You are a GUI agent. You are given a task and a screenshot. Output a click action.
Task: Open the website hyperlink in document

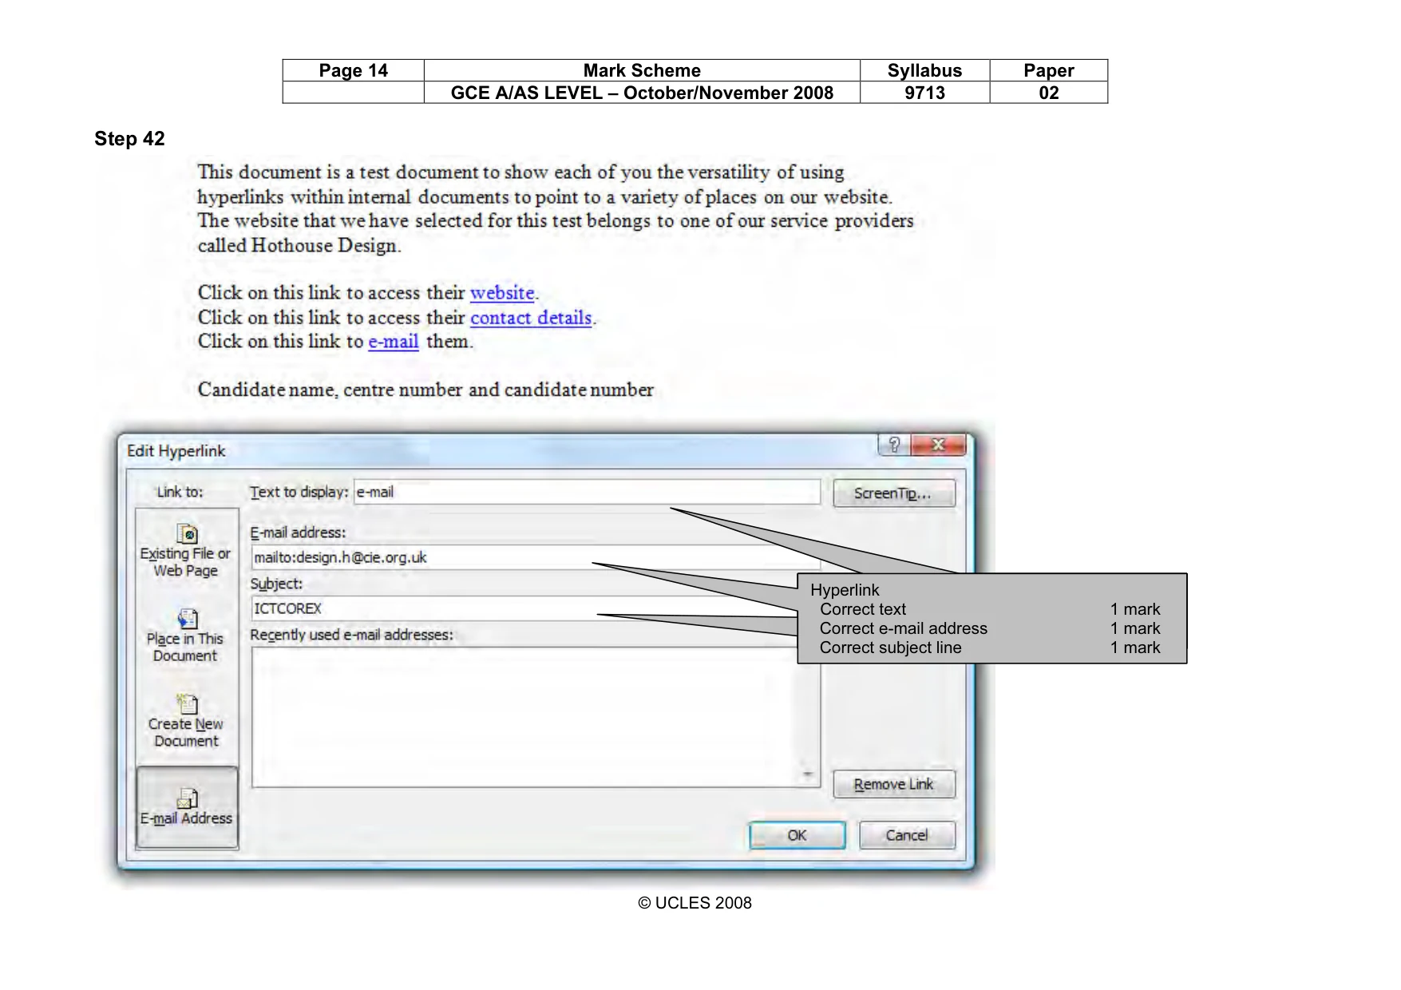502,293
